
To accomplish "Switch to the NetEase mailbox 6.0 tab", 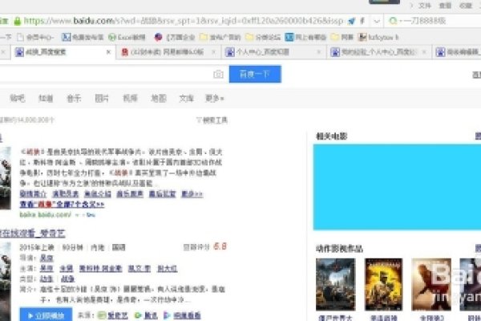I will pyautogui.click(x=168, y=52).
